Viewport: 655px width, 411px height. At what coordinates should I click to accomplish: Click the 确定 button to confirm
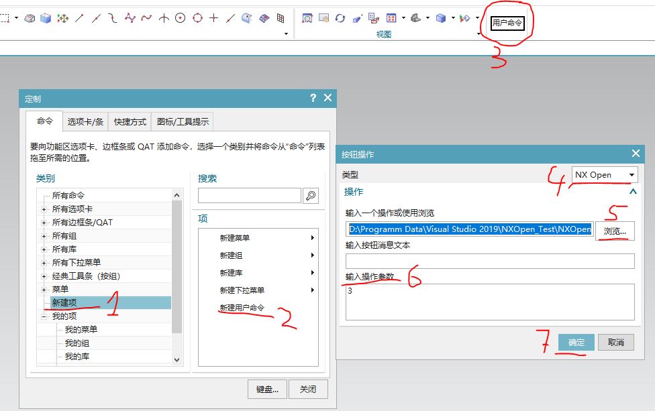576,342
